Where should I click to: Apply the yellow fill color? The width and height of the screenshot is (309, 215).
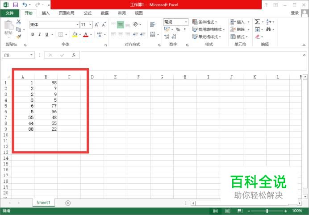75,34
